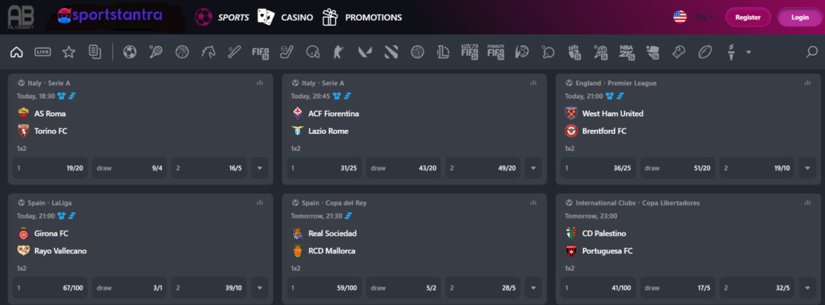825x305 pixels.
Task: Open the PROMOTIONS tab
Action: pyautogui.click(x=362, y=17)
